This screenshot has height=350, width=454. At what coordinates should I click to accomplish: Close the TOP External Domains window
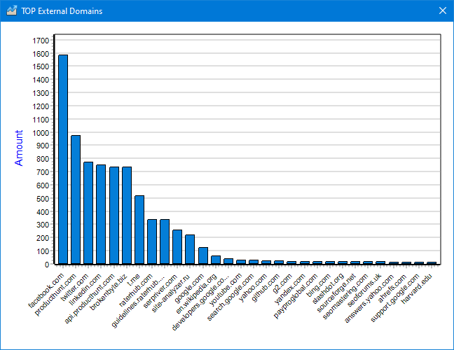442,10
